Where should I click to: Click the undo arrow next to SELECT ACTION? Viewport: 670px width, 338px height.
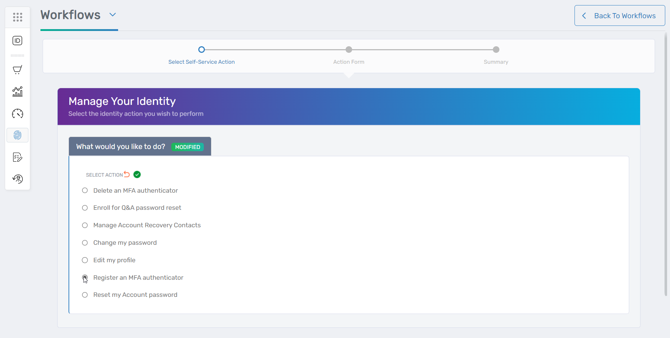(126, 174)
